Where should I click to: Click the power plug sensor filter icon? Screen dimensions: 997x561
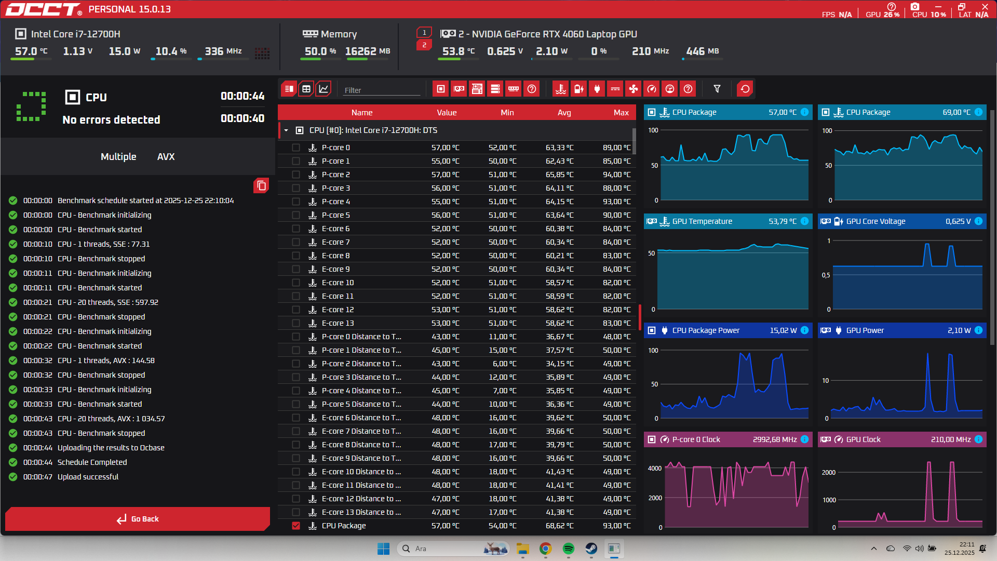pos(597,89)
